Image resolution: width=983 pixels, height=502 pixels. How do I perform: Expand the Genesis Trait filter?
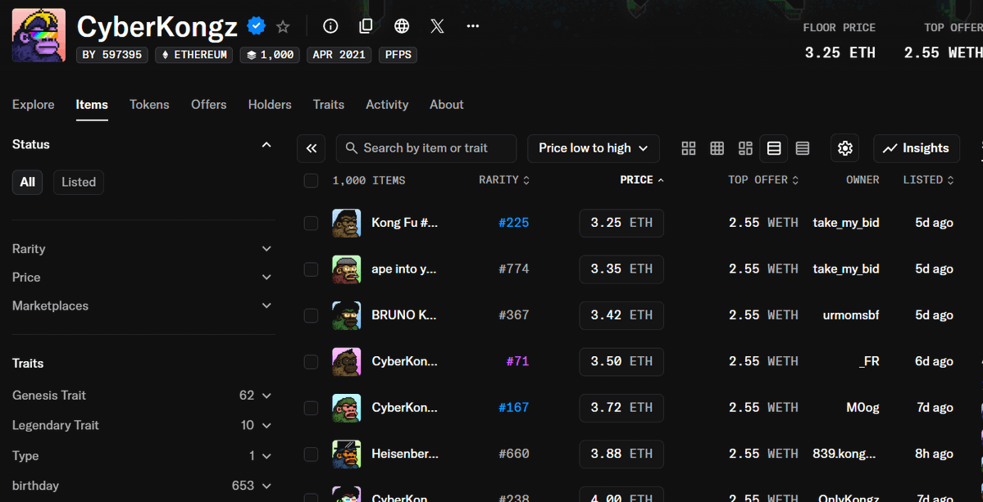click(x=143, y=396)
